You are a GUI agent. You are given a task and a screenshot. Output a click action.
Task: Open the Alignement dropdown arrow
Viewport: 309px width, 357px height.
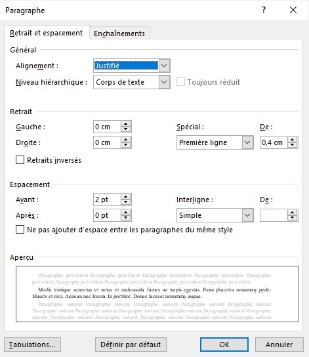point(164,66)
